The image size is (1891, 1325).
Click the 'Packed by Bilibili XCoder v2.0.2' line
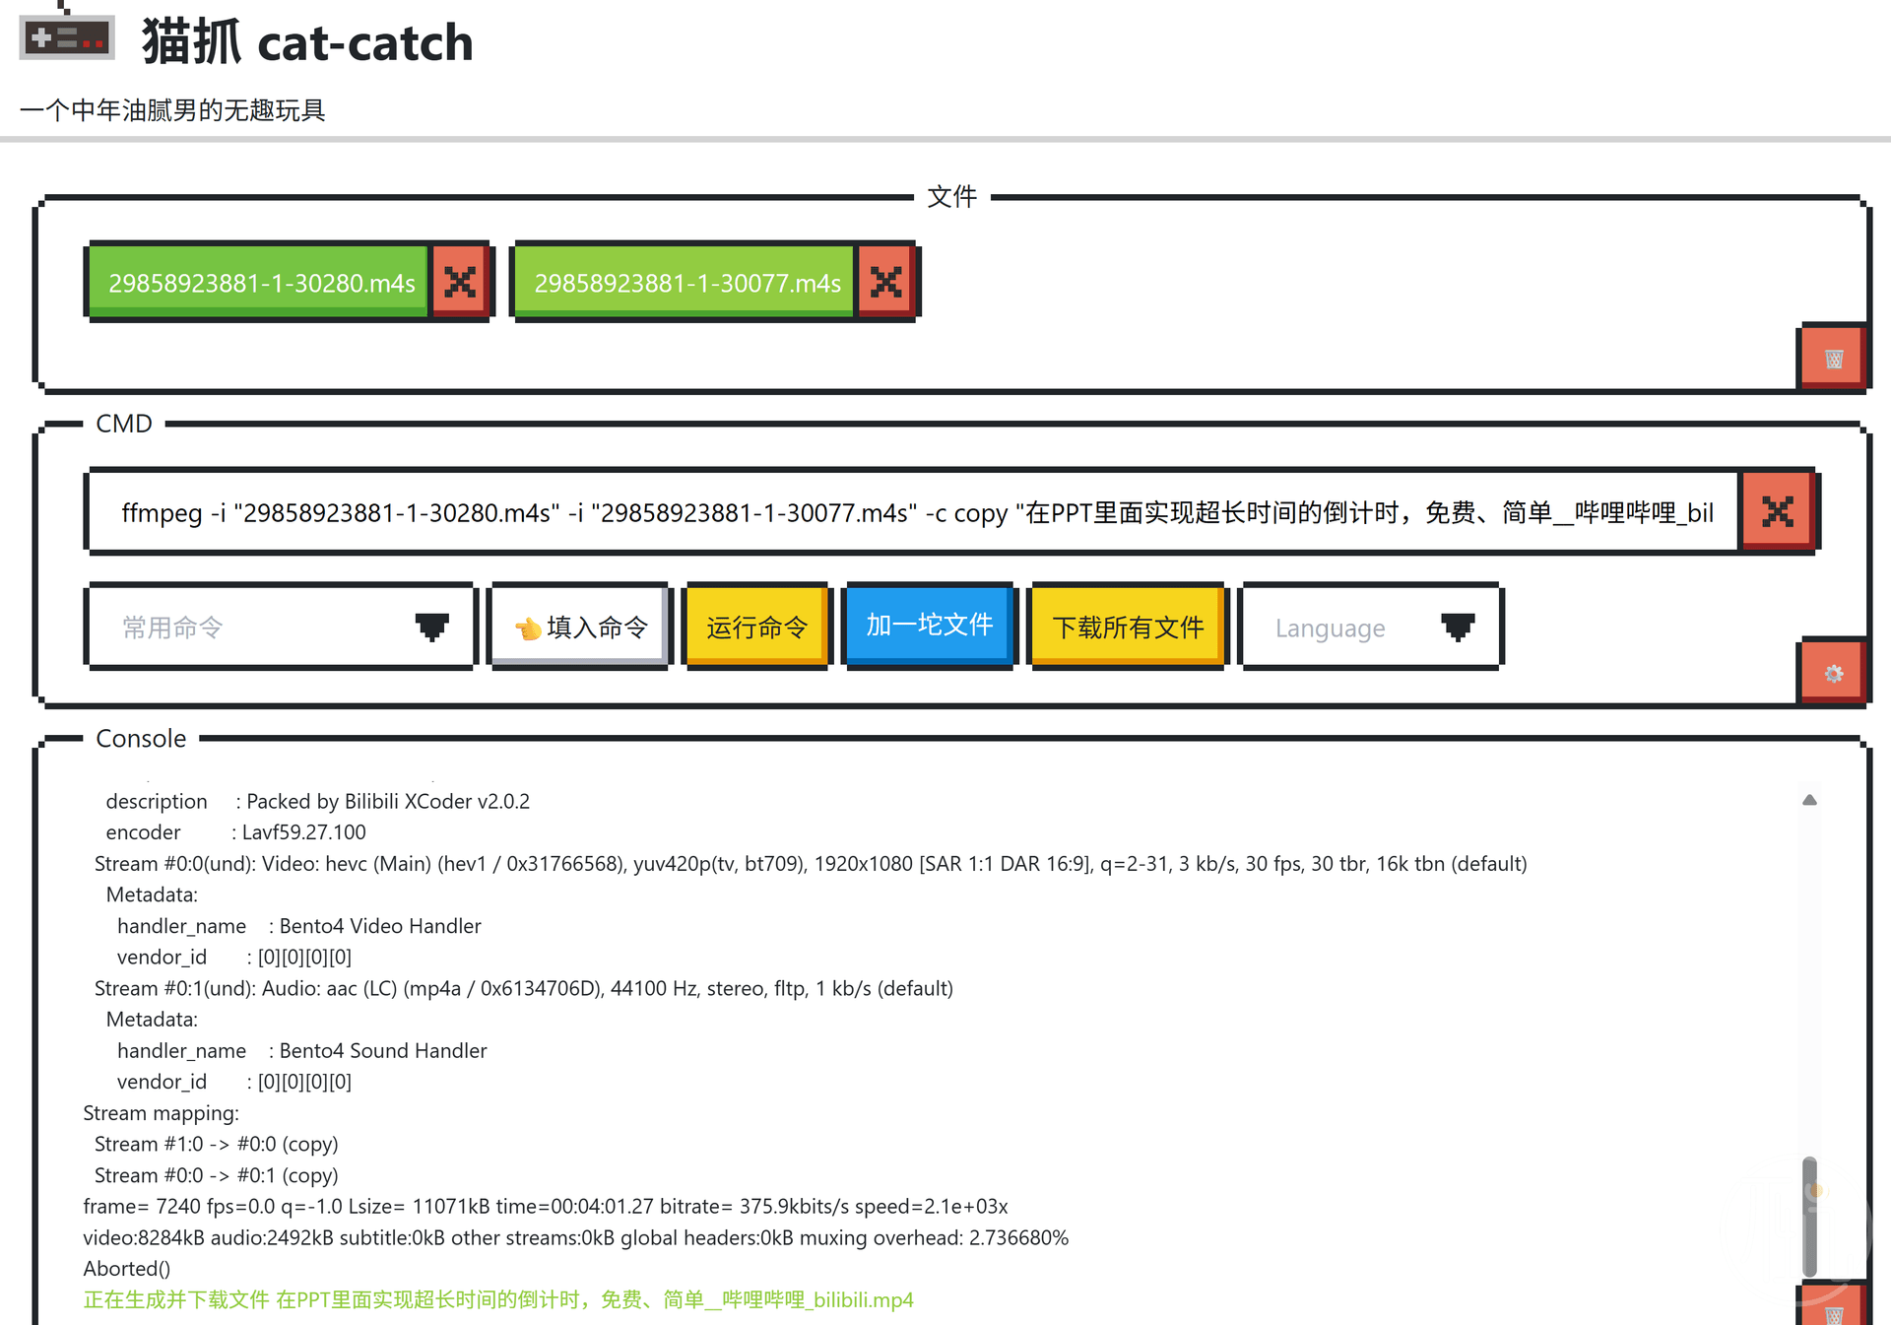tap(317, 801)
